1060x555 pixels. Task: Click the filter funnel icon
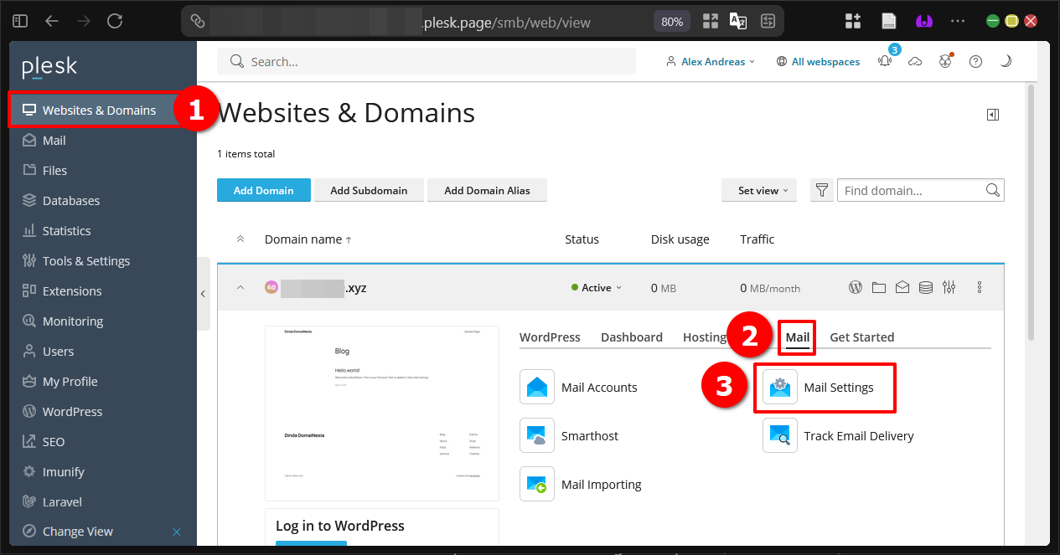(822, 190)
